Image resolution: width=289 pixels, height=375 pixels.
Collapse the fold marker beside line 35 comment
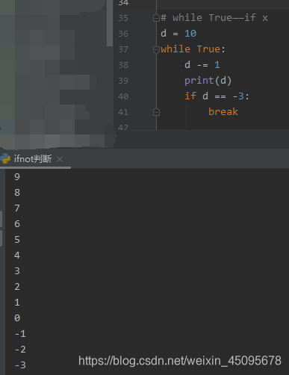point(156,18)
